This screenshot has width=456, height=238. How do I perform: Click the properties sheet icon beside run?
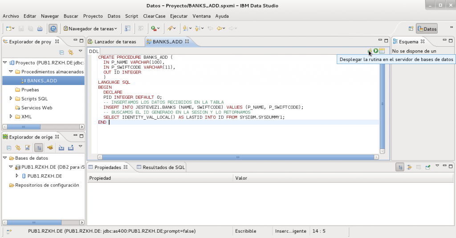(x=382, y=51)
